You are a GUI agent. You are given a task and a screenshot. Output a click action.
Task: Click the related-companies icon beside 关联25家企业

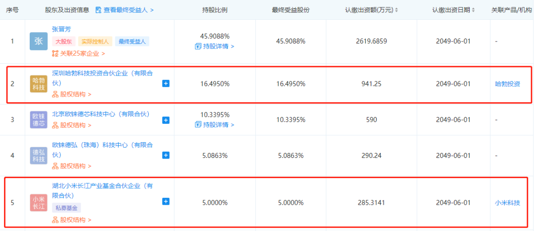[x=55, y=53]
